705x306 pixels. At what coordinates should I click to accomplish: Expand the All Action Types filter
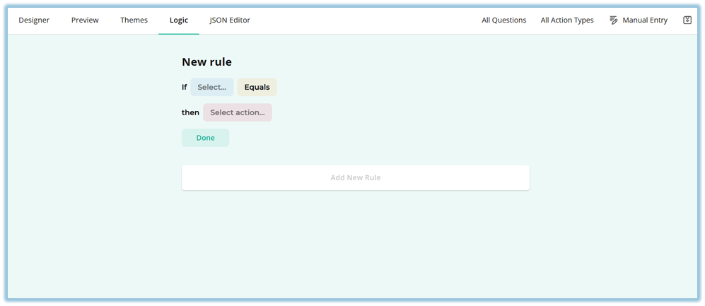click(x=566, y=20)
